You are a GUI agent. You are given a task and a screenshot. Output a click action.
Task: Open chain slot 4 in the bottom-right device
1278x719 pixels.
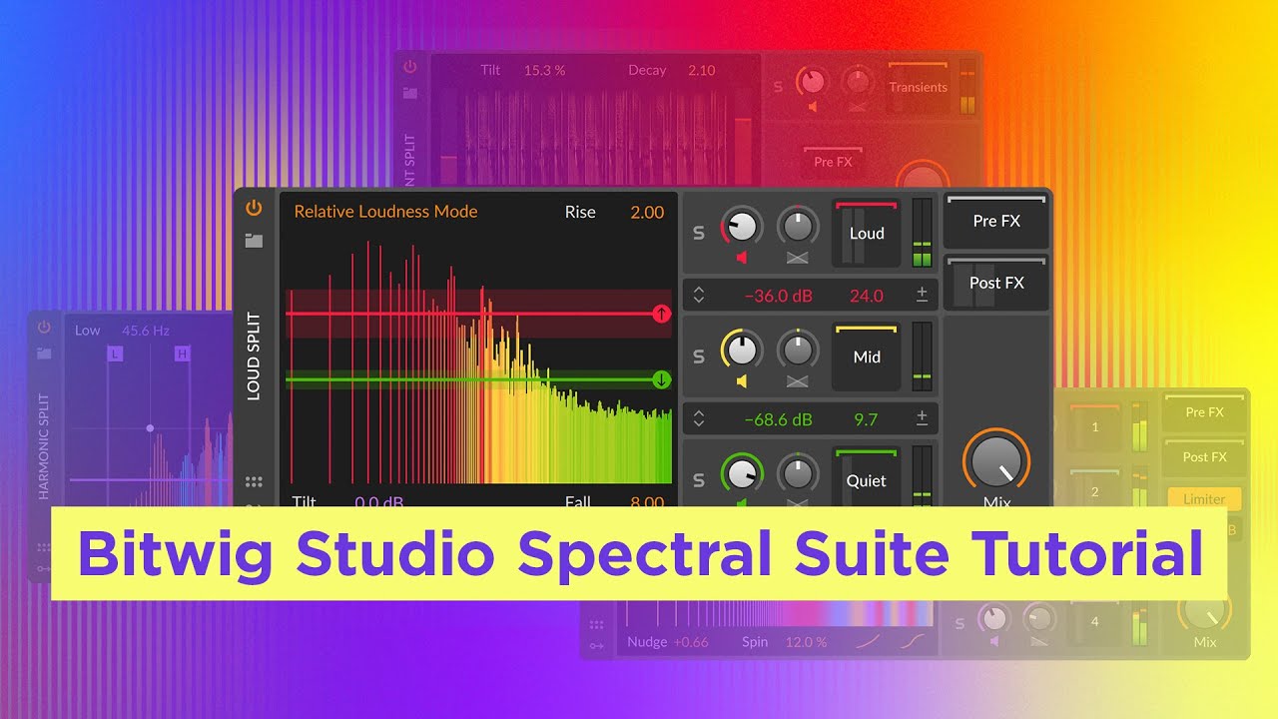tap(1094, 621)
